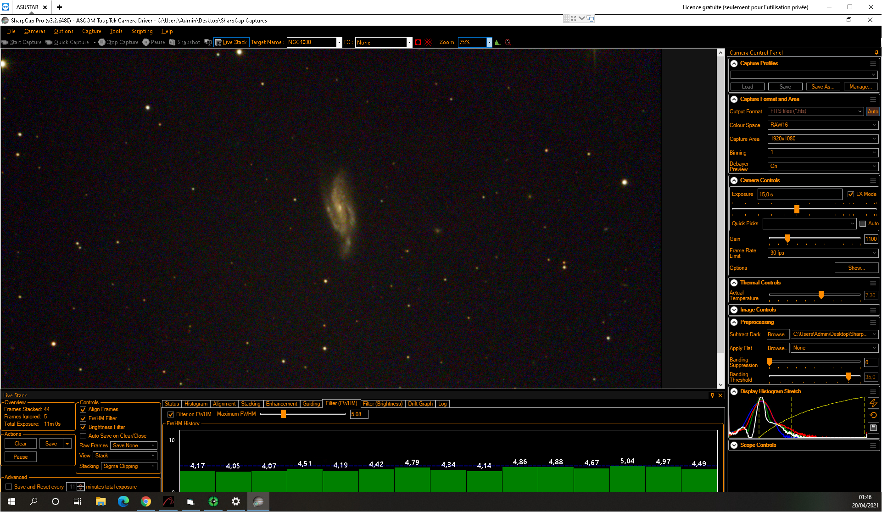The height and width of the screenshot is (512, 882).
Task: Uncheck the Align Frames checkbox
Action: point(83,410)
